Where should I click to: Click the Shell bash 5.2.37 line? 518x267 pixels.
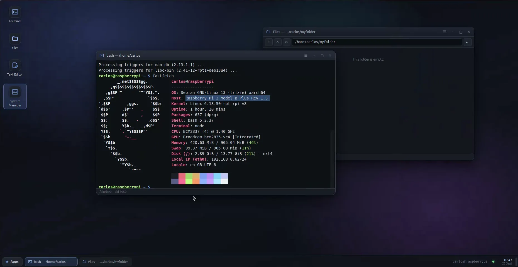point(192,120)
